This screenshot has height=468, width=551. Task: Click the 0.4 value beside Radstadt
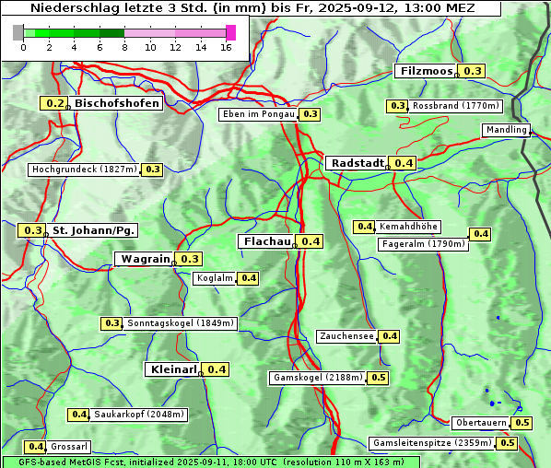(403, 163)
